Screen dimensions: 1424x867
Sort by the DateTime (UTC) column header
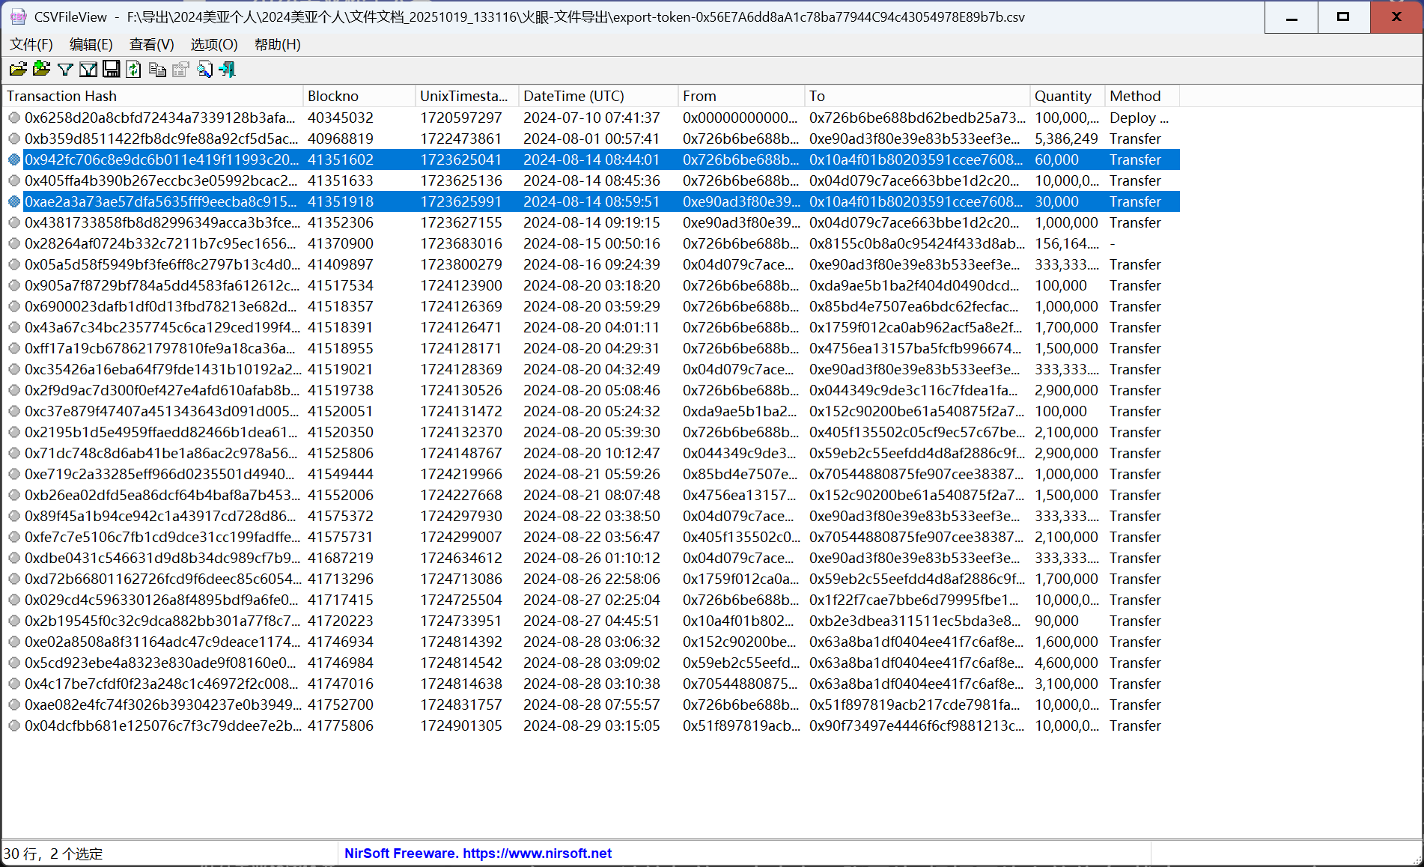[597, 96]
